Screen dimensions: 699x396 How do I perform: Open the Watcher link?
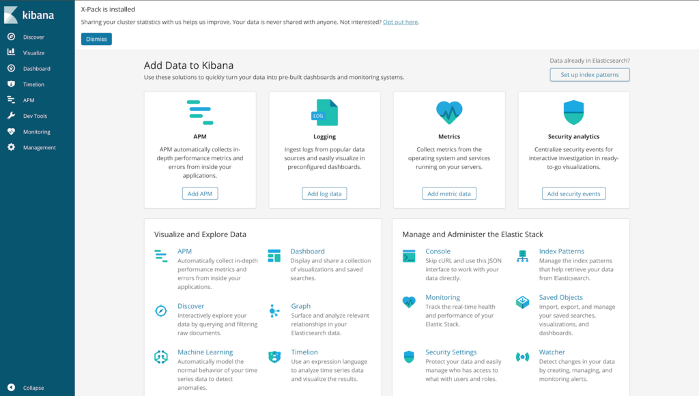552,352
